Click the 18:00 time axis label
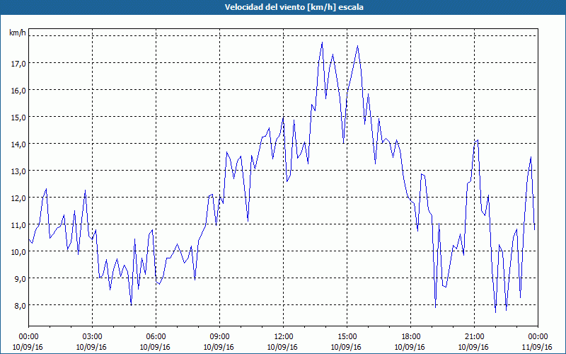Screen dimensions: 566x354 [410, 337]
